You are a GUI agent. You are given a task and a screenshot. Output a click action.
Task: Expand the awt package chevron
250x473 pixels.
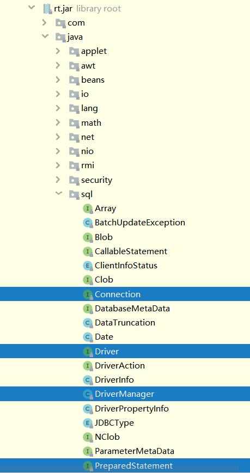[58, 65]
